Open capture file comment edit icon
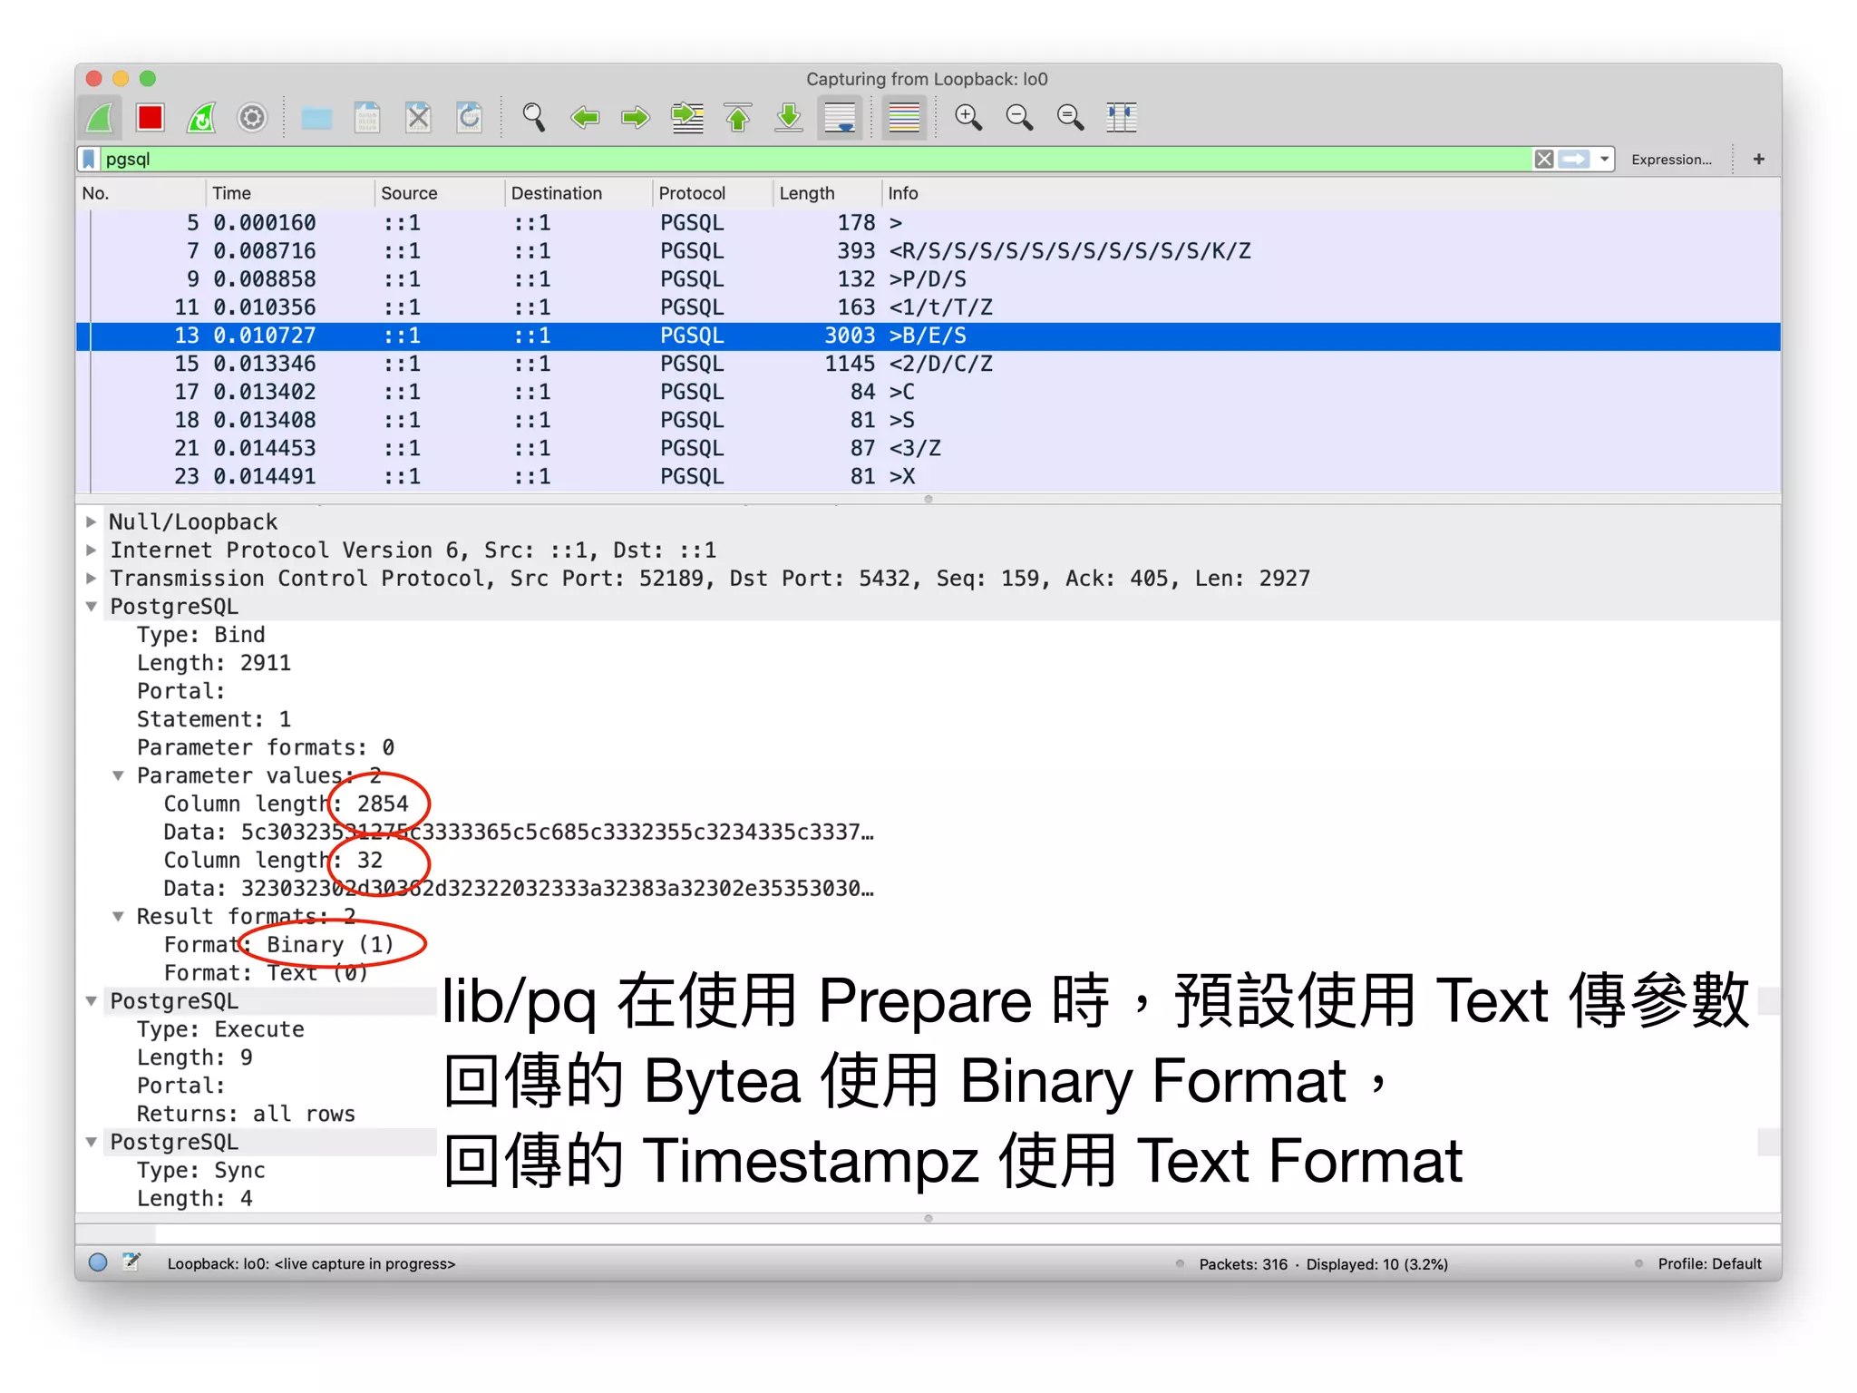The width and height of the screenshot is (1857, 1393). 132,1262
